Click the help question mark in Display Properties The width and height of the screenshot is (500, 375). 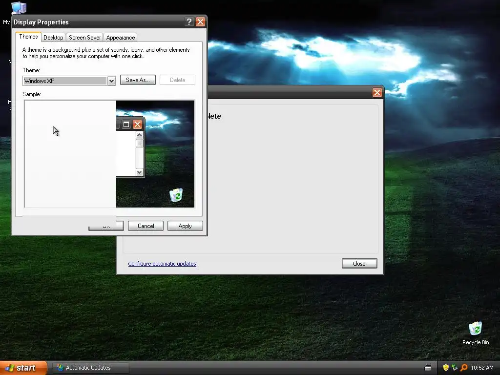[x=189, y=21]
